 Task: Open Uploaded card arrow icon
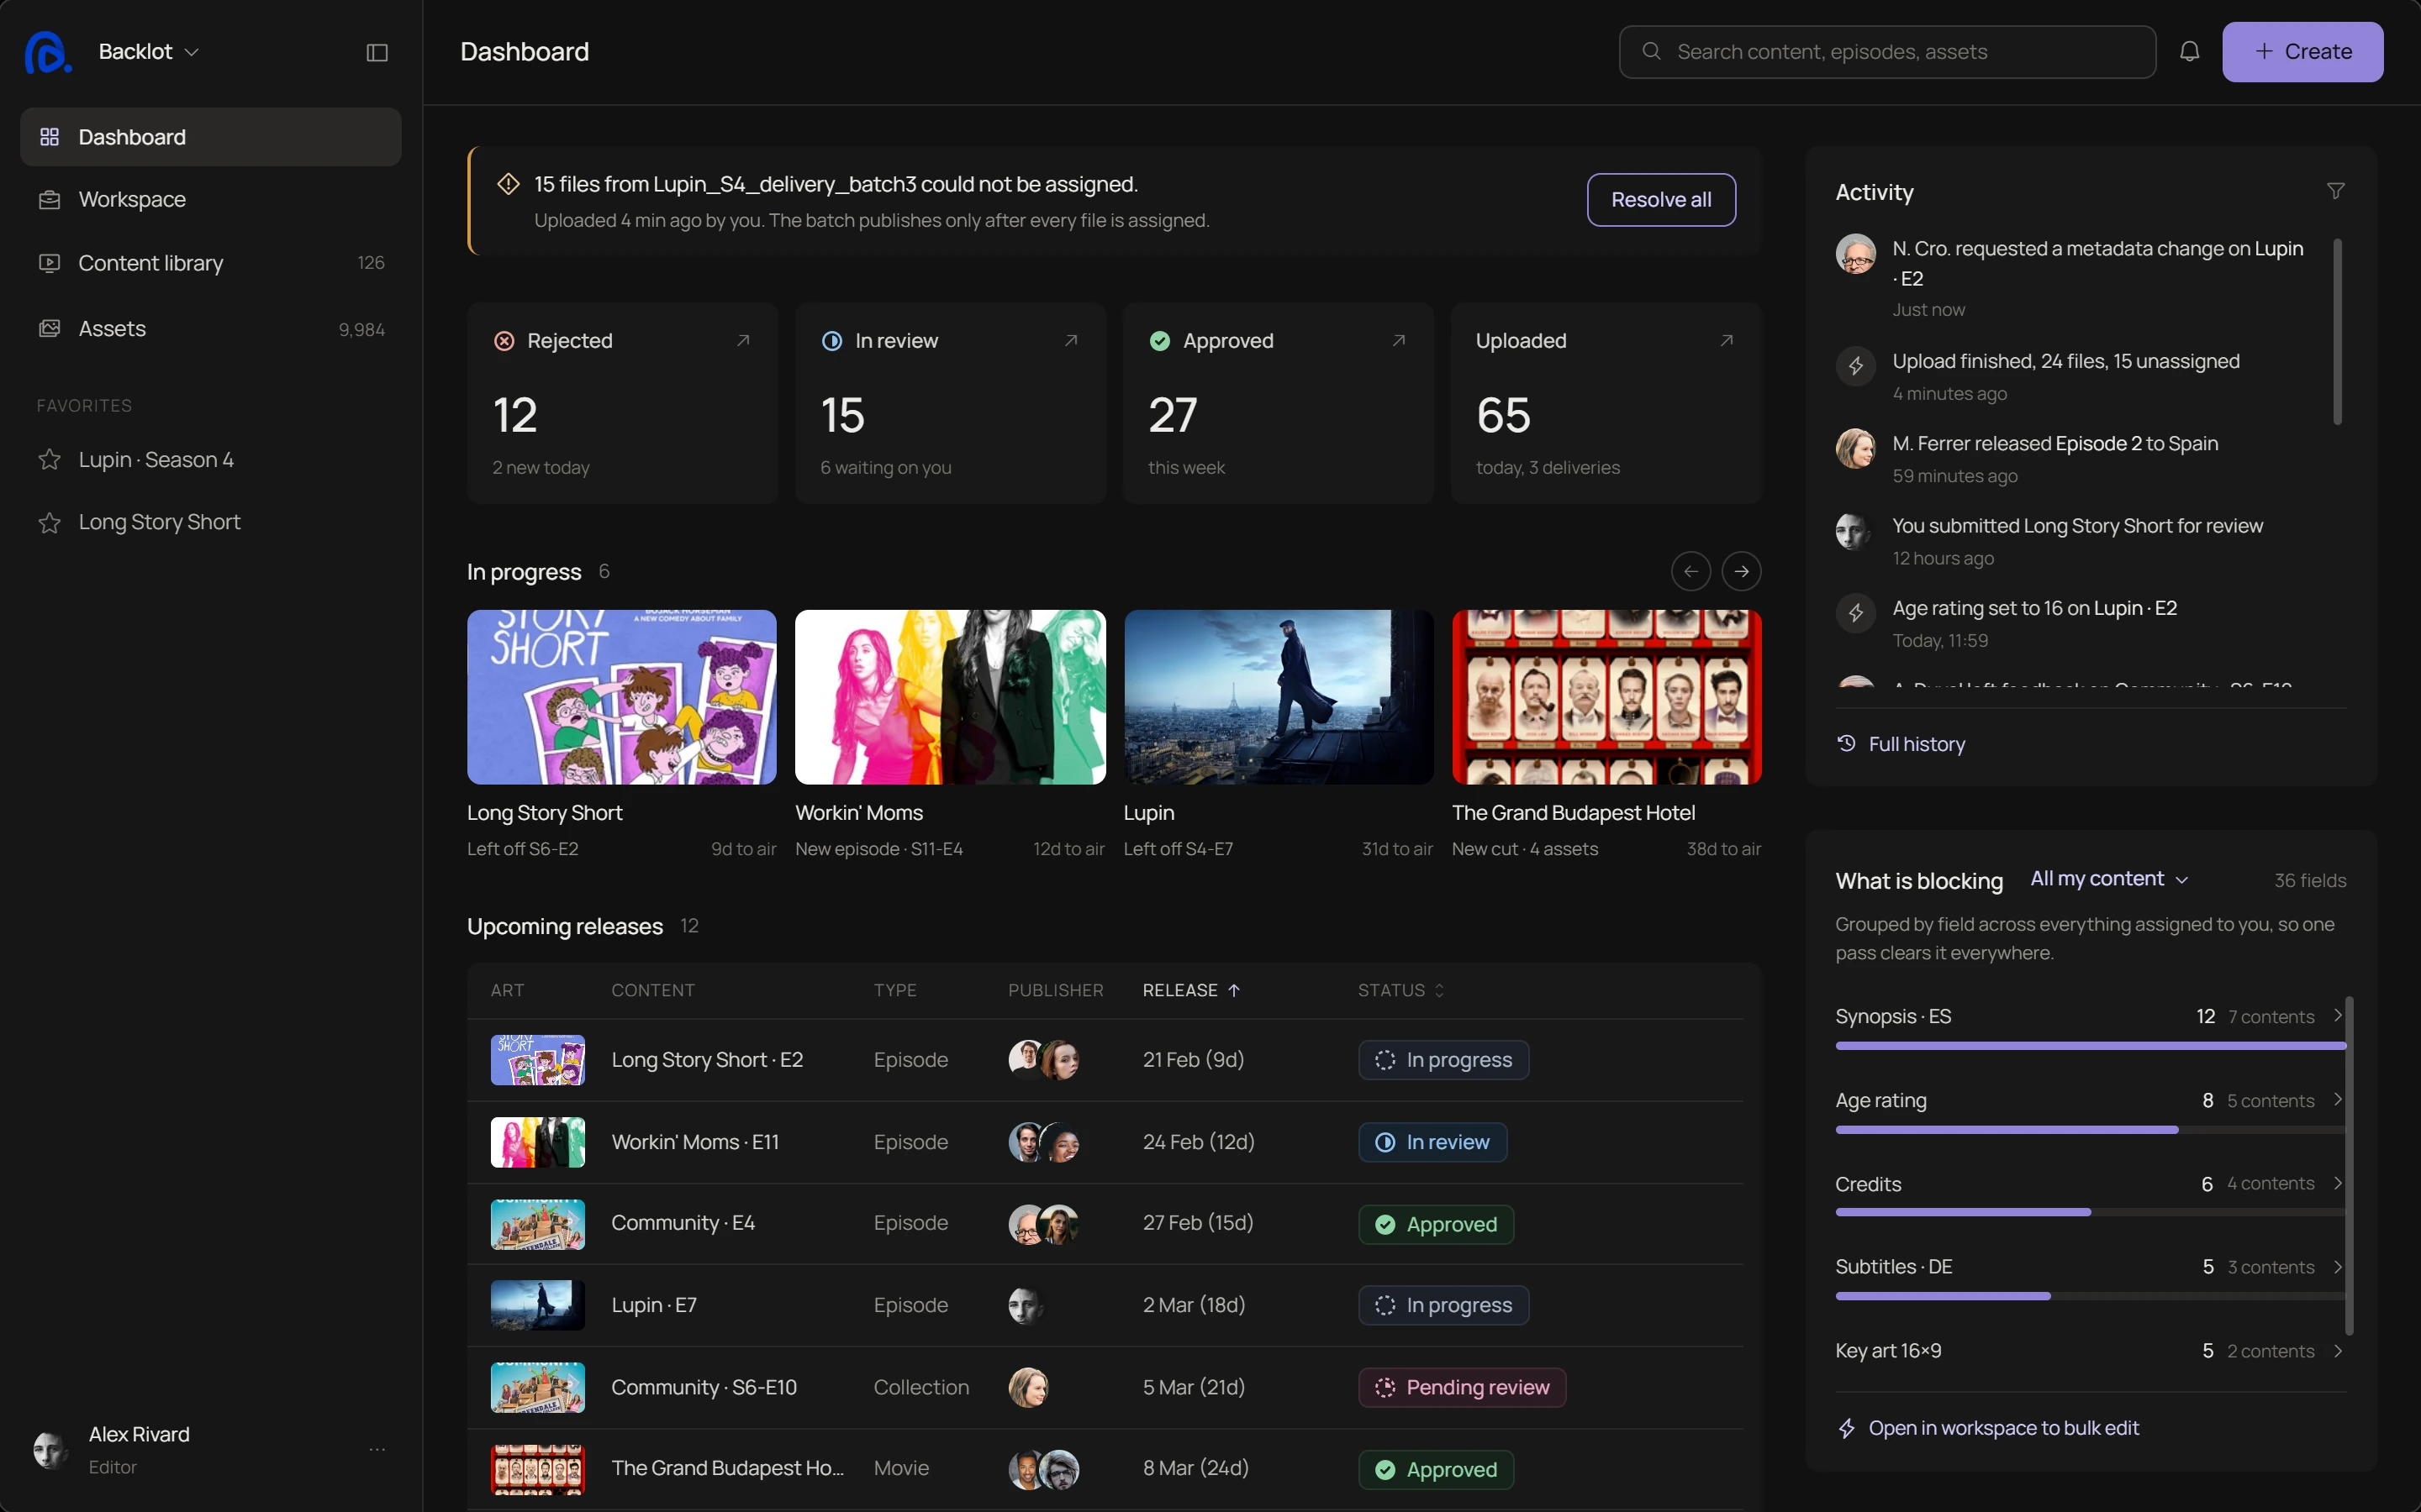click(x=1726, y=341)
